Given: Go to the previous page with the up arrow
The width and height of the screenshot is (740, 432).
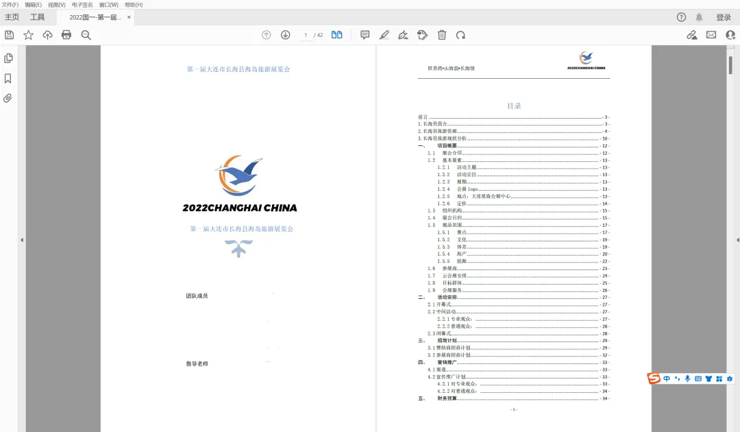Looking at the screenshot, I should [266, 35].
